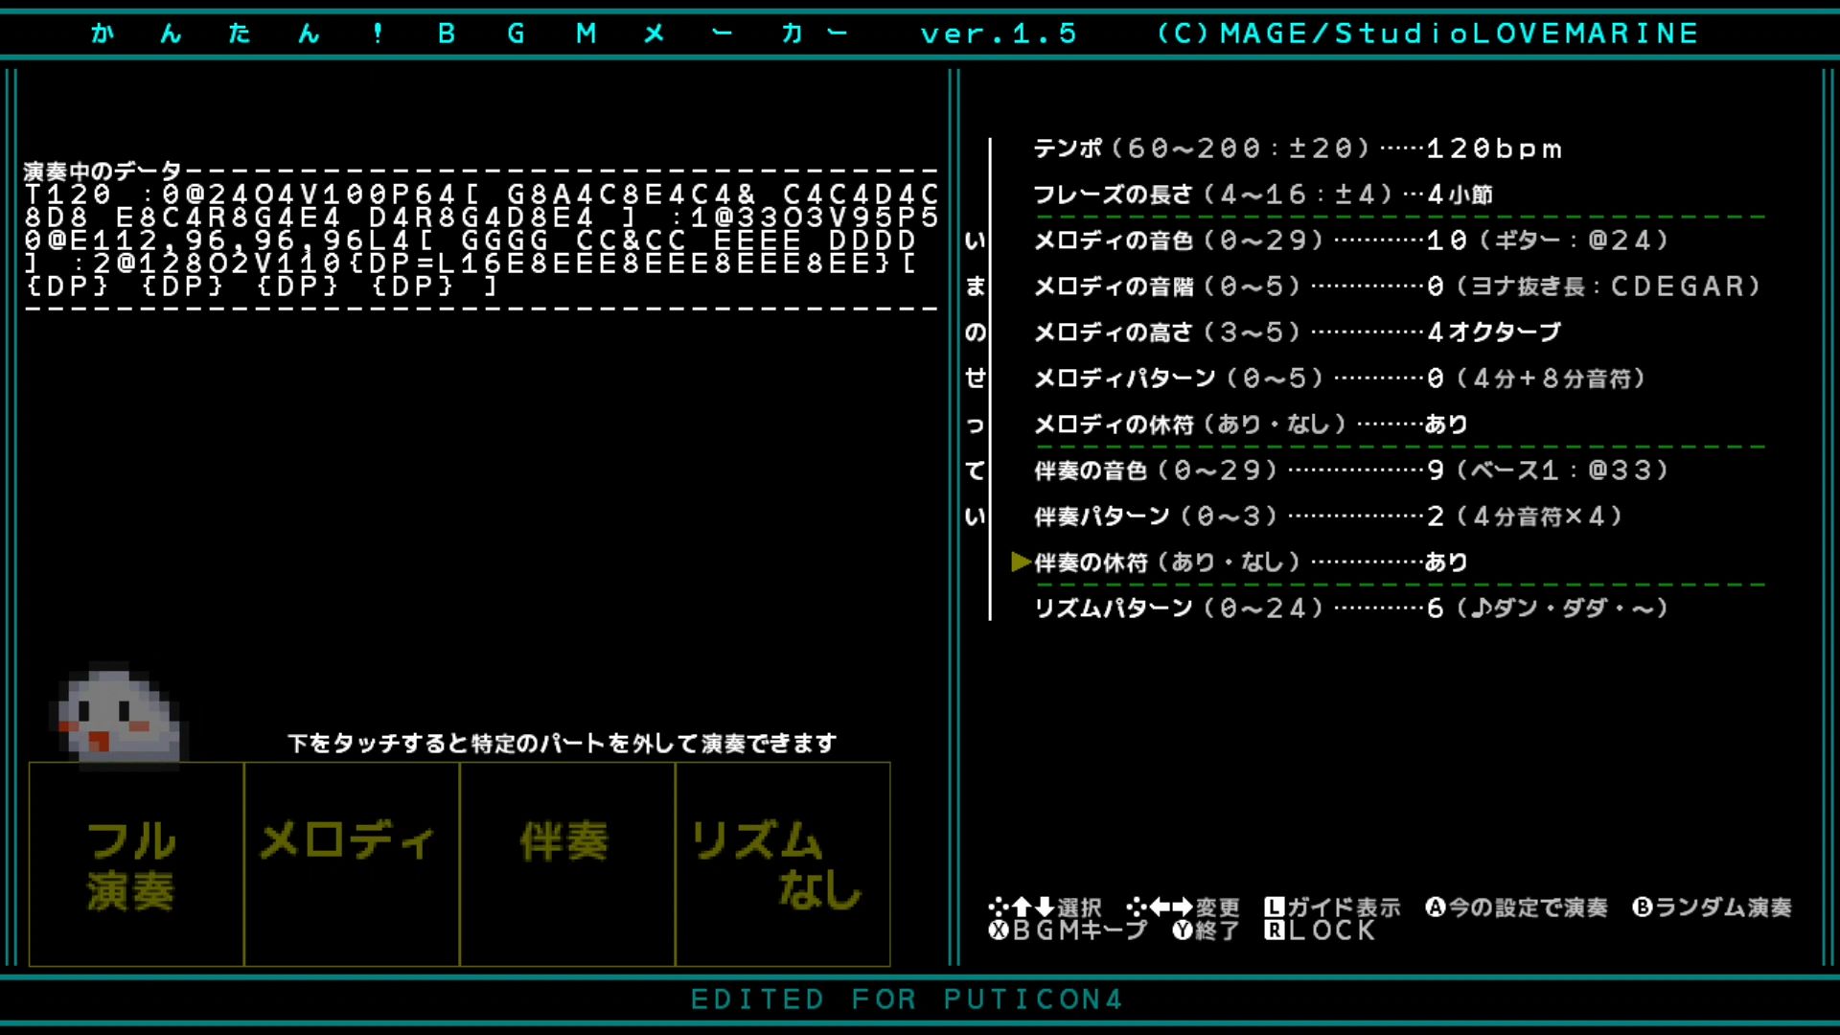Screen dimensions: 1840x1035
Task: Click the (C)MAGE/StudioLOVEMARINE credit
Action: [x=1428, y=34]
